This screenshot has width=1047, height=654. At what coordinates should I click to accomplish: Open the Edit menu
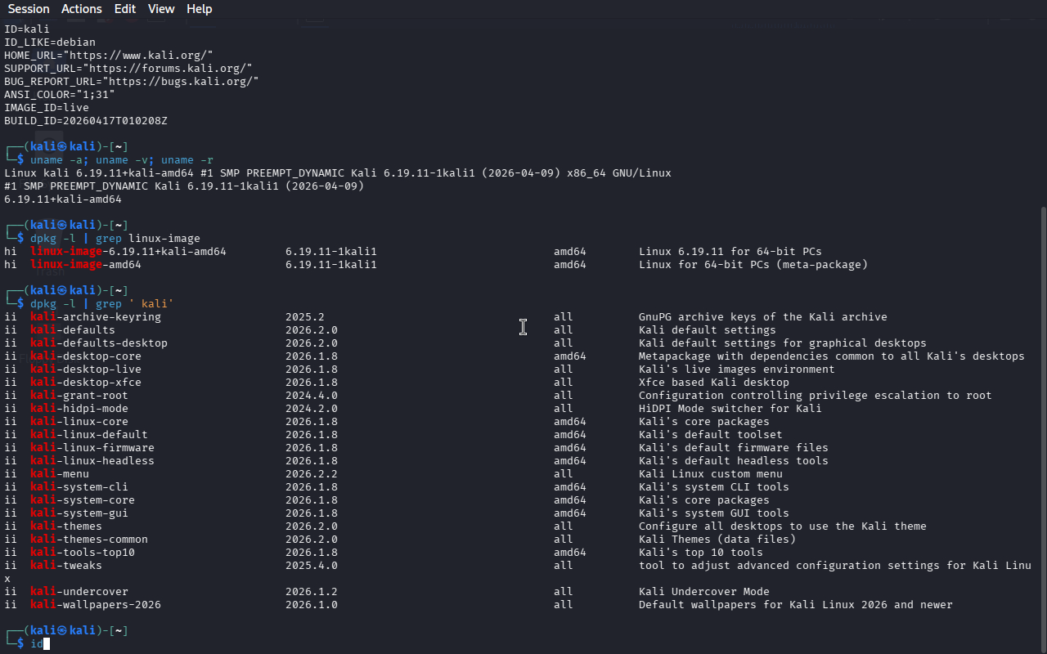[125, 9]
